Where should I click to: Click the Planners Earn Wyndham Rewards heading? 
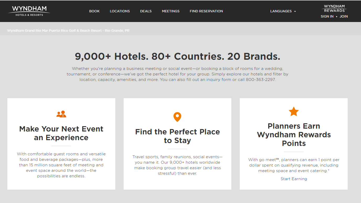[x=294, y=135]
